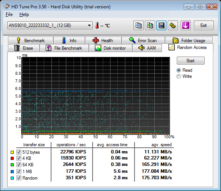The width and height of the screenshot is (221, 191).
Task: Disable the Random transfer size checkbox
Action: pos(19,178)
